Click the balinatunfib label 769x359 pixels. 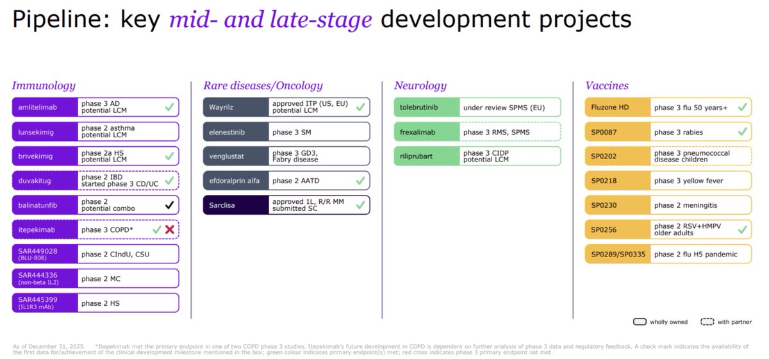pos(45,205)
